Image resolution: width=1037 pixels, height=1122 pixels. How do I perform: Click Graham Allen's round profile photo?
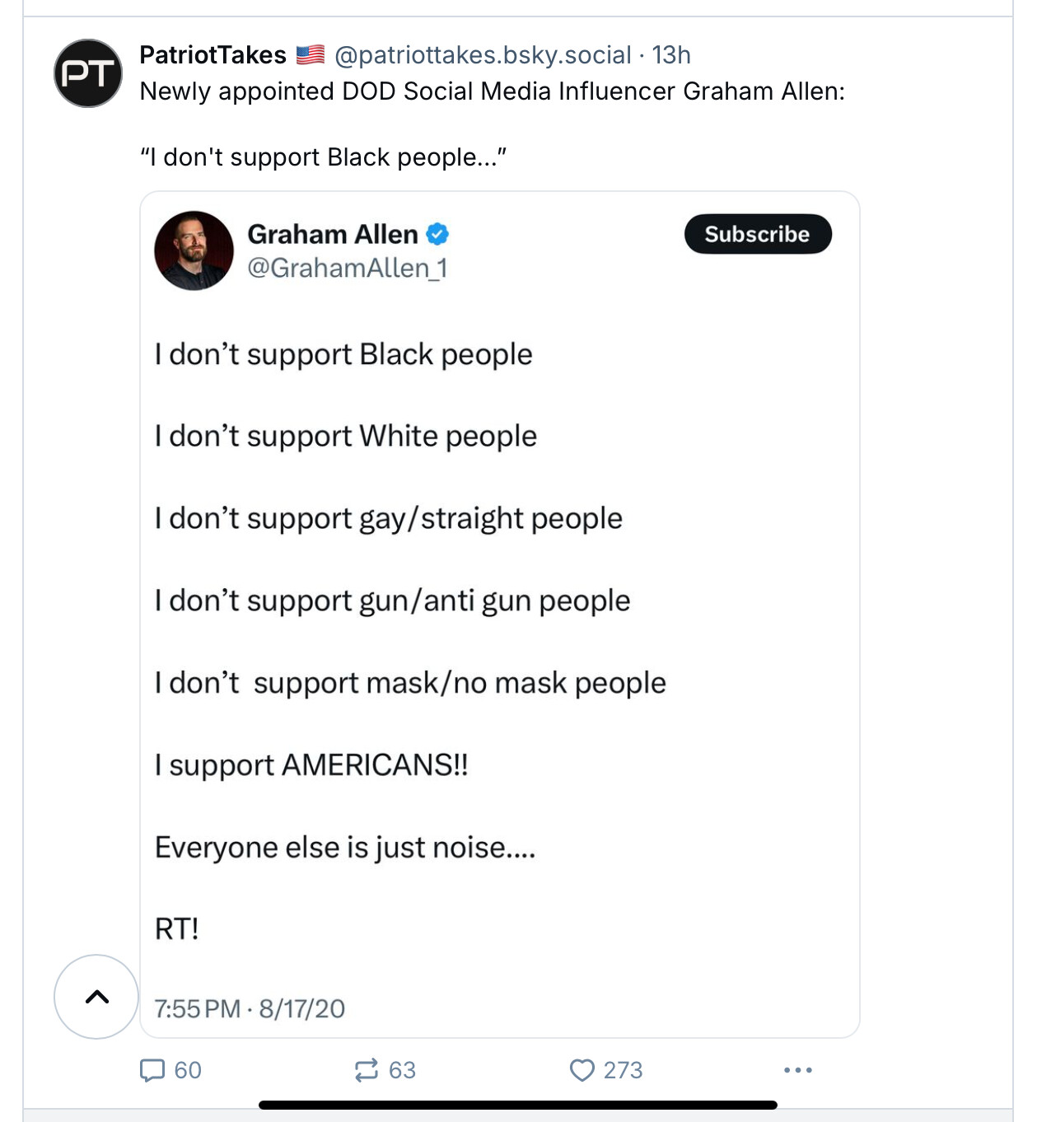[x=194, y=250]
